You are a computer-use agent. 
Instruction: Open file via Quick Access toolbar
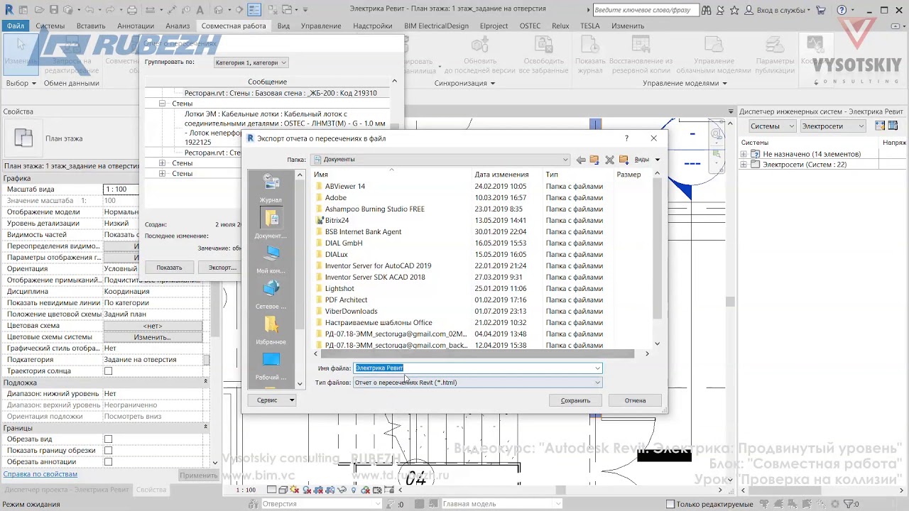[38, 10]
